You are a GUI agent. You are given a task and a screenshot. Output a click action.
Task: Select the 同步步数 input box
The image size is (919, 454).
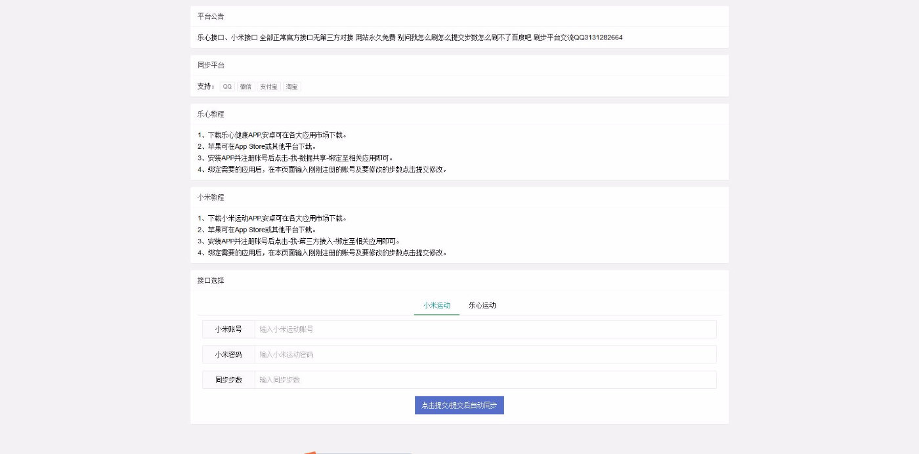485,380
